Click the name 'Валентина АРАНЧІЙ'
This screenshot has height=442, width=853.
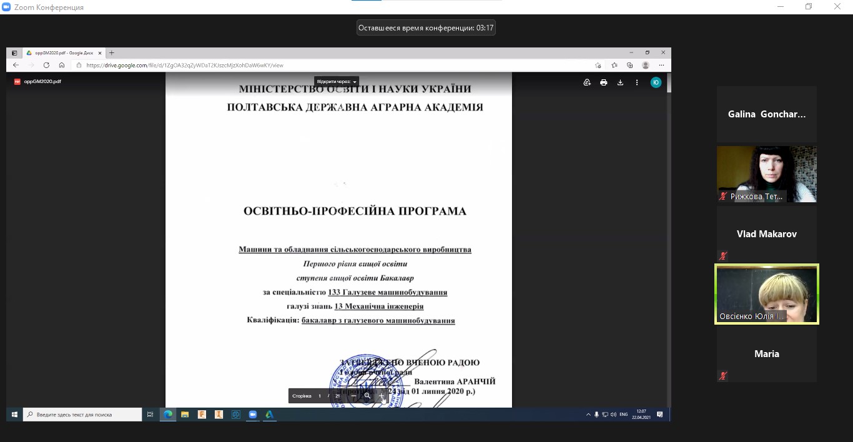pos(455,381)
